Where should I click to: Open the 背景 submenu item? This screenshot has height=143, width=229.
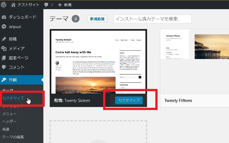[x=6, y=129]
